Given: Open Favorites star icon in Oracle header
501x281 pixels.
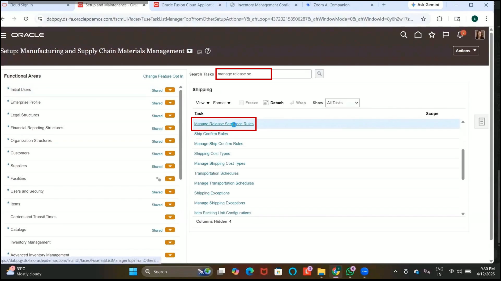Looking at the screenshot, I should [x=432, y=35].
